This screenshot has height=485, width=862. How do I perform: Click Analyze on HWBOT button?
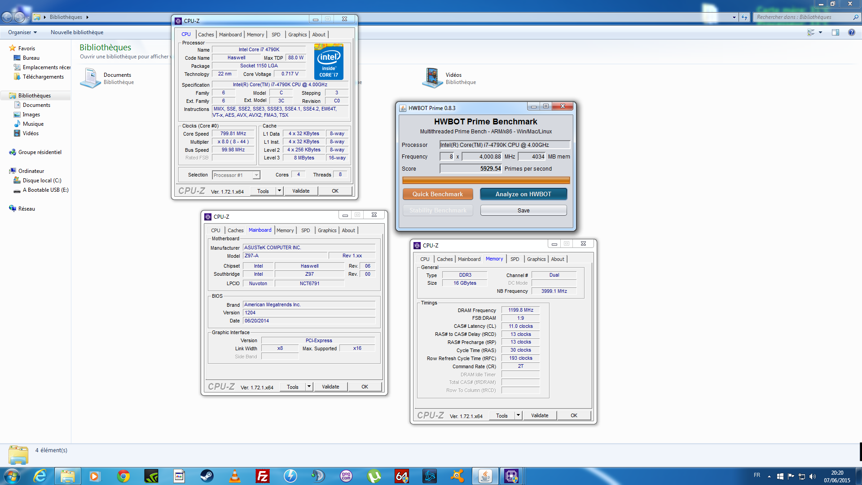pyautogui.click(x=523, y=194)
